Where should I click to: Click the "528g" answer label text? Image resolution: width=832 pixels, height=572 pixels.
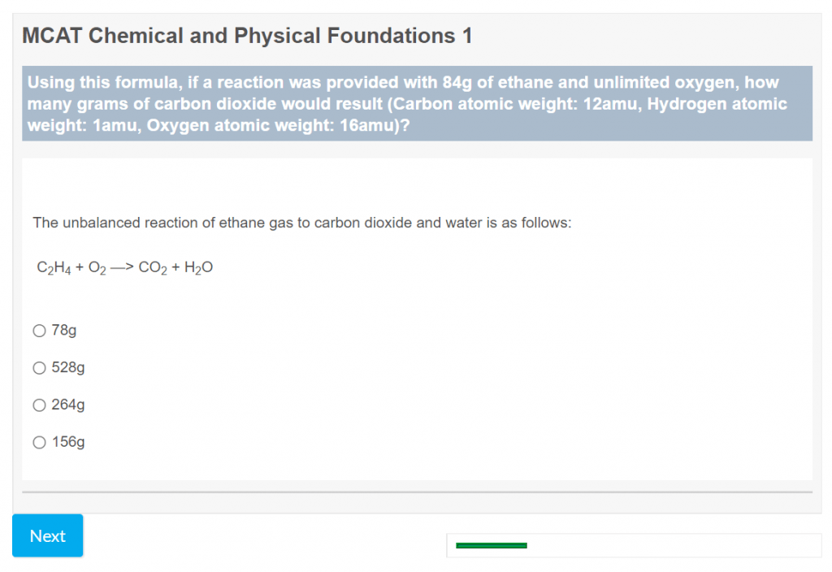pos(68,368)
